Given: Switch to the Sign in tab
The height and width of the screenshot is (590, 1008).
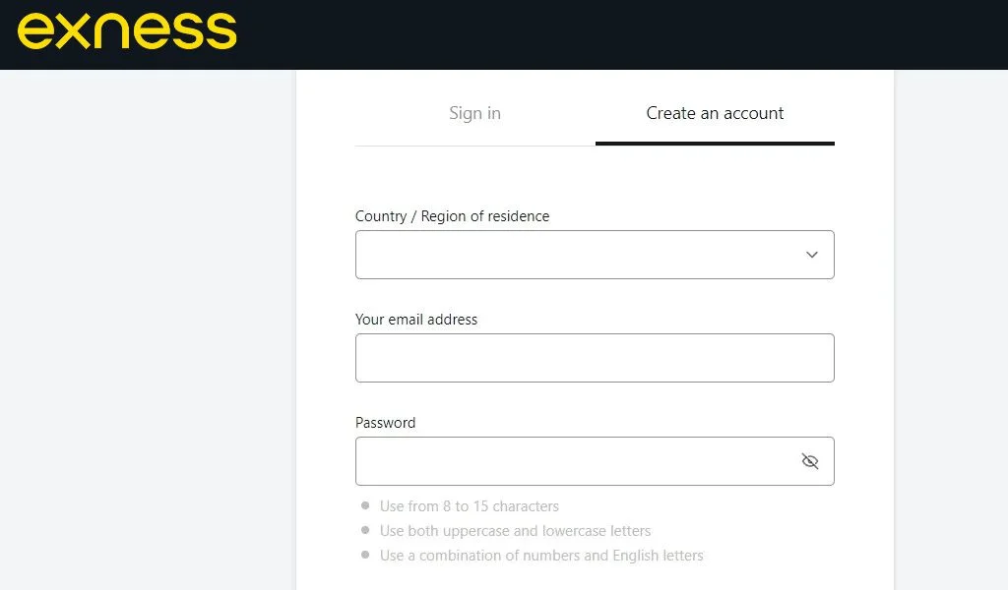Looking at the screenshot, I should click(x=474, y=113).
